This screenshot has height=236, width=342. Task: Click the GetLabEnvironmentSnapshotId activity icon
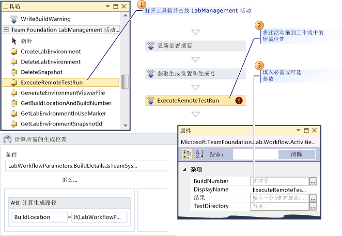pos(14,124)
